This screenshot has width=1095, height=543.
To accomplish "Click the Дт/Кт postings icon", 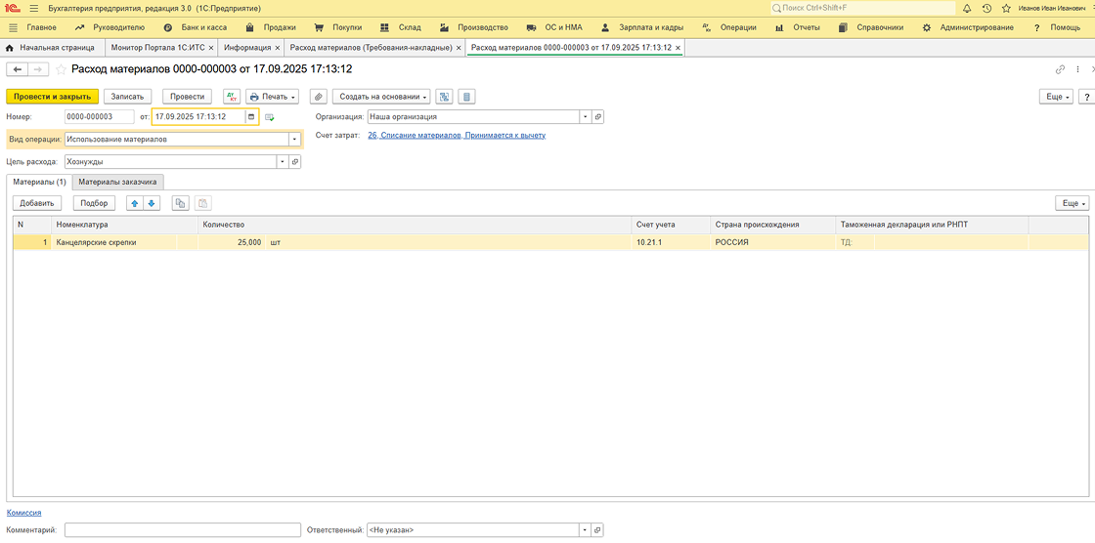I will 232,97.
